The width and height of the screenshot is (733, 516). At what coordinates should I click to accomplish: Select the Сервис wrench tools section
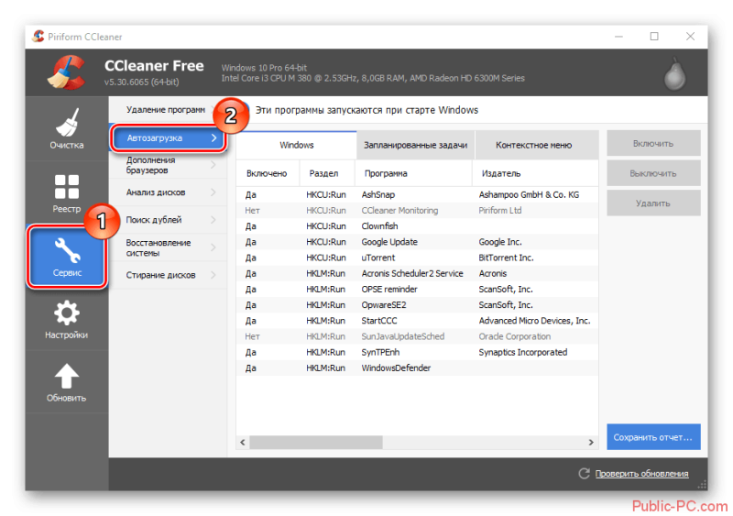coord(67,257)
